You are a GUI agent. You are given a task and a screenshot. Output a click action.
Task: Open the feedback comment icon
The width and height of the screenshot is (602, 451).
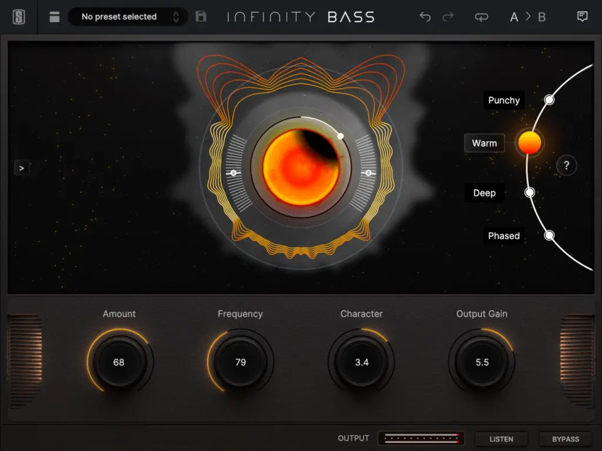tap(582, 16)
